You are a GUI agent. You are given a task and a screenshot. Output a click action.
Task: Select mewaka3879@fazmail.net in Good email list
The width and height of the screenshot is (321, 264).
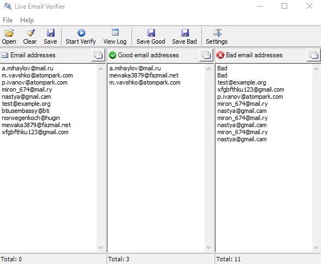pyautogui.click(x=144, y=75)
